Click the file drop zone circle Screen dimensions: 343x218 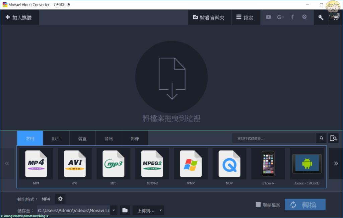(x=171, y=77)
